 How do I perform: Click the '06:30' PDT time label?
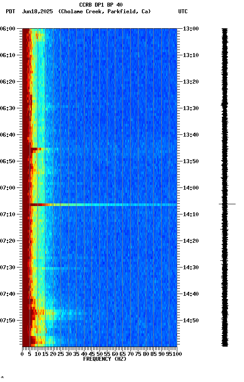[x=8, y=108]
